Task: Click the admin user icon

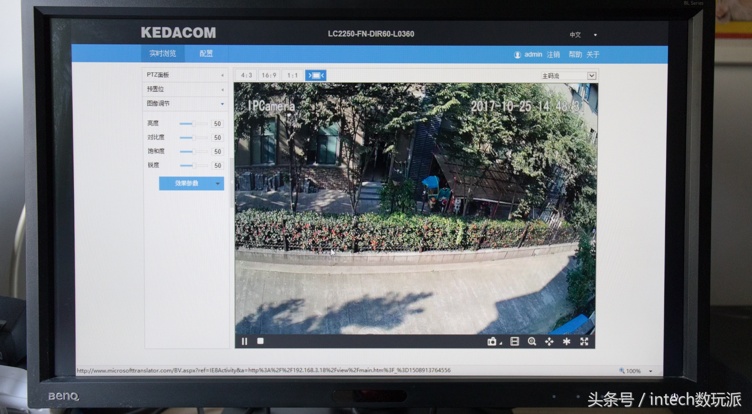Action: (517, 55)
